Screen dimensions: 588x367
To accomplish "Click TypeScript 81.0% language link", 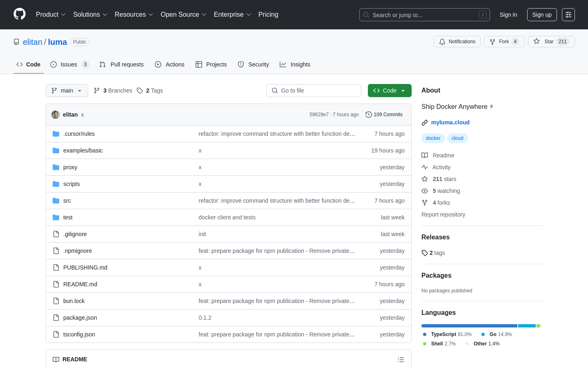I will (x=447, y=334).
